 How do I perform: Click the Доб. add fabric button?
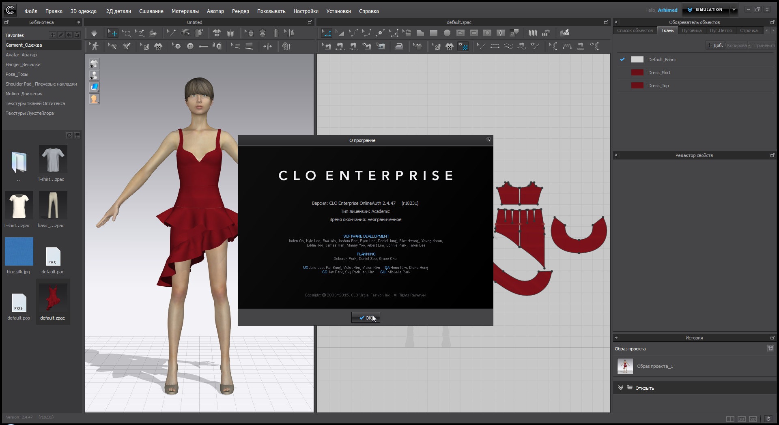pyautogui.click(x=715, y=45)
